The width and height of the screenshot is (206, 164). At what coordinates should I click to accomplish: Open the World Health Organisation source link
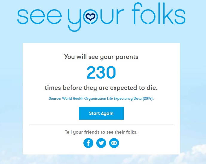pos(101,99)
